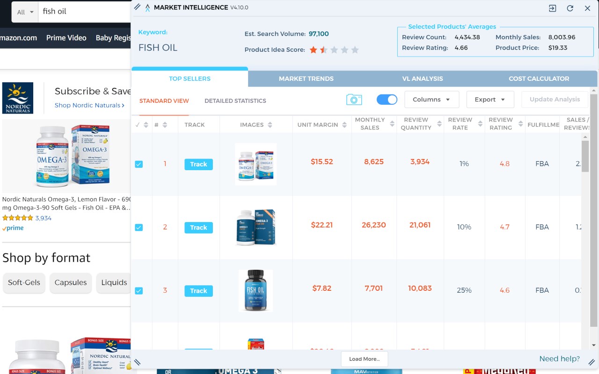Image resolution: width=599 pixels, height=374 pixels.
Task: Sort by the checkmark column arrows
Action: (x=146, y=125)
